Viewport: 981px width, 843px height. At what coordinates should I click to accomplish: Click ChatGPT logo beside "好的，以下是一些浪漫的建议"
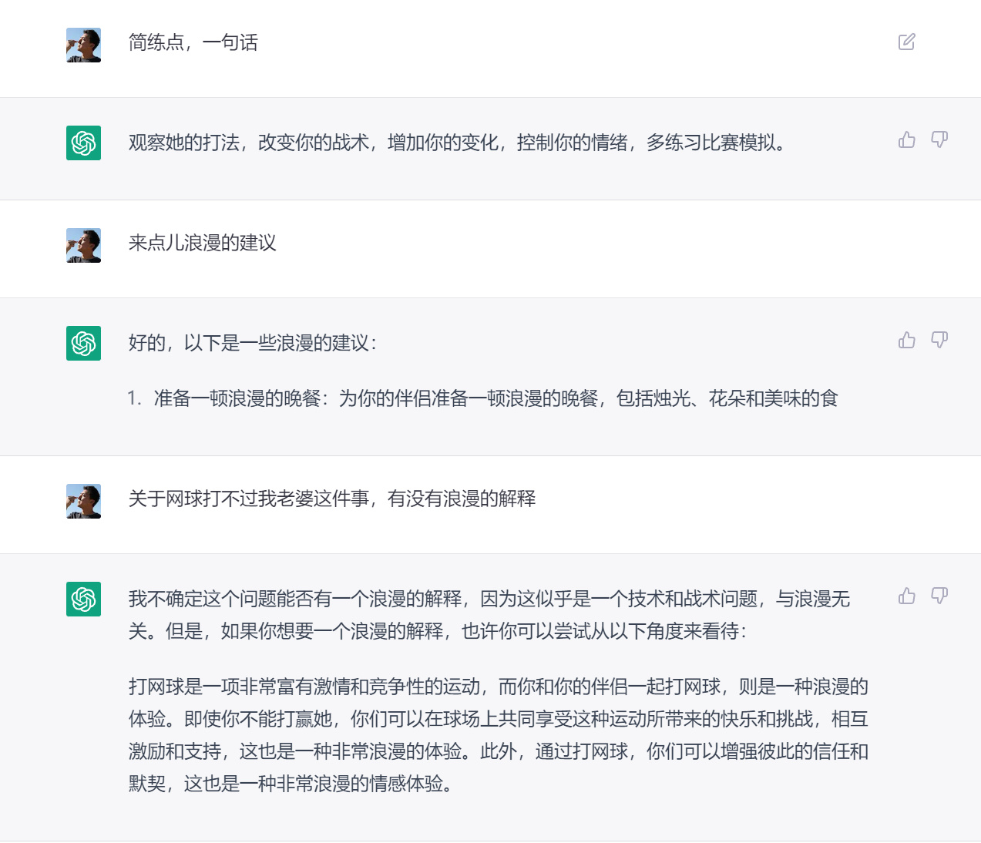[x=83, y=343]
